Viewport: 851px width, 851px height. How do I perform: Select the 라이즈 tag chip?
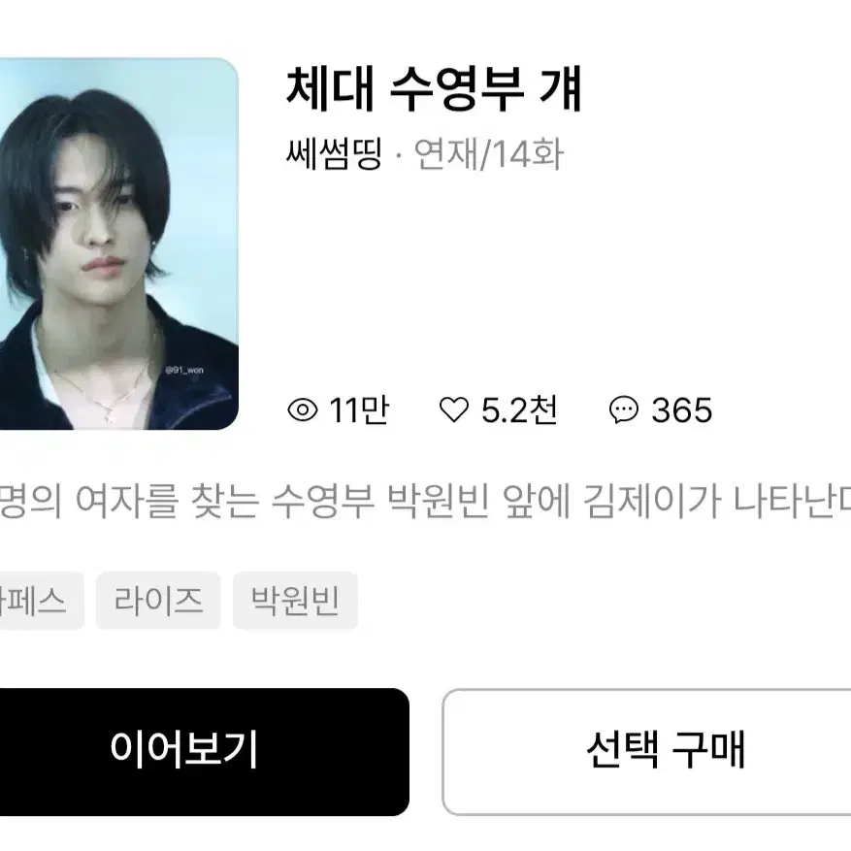click(x=158, y=601)
